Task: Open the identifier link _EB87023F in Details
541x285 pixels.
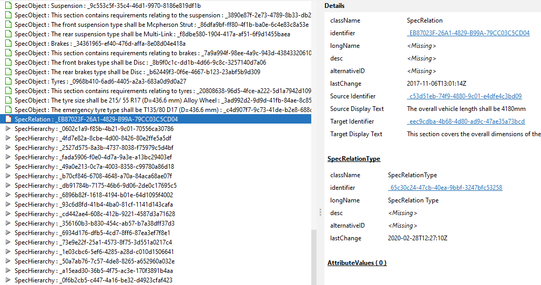Action: click(x=468, y=33)
